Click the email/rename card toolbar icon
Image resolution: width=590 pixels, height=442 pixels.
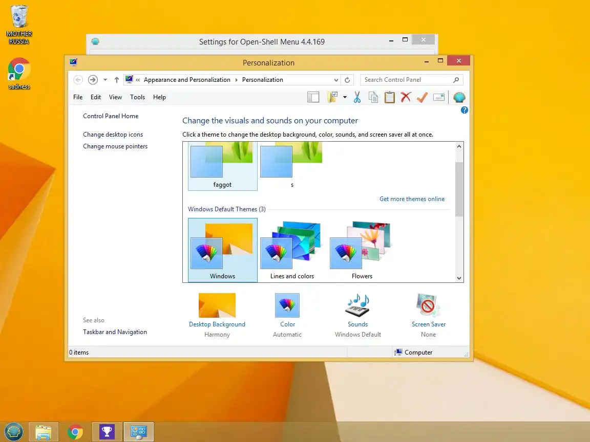(439, 97)
